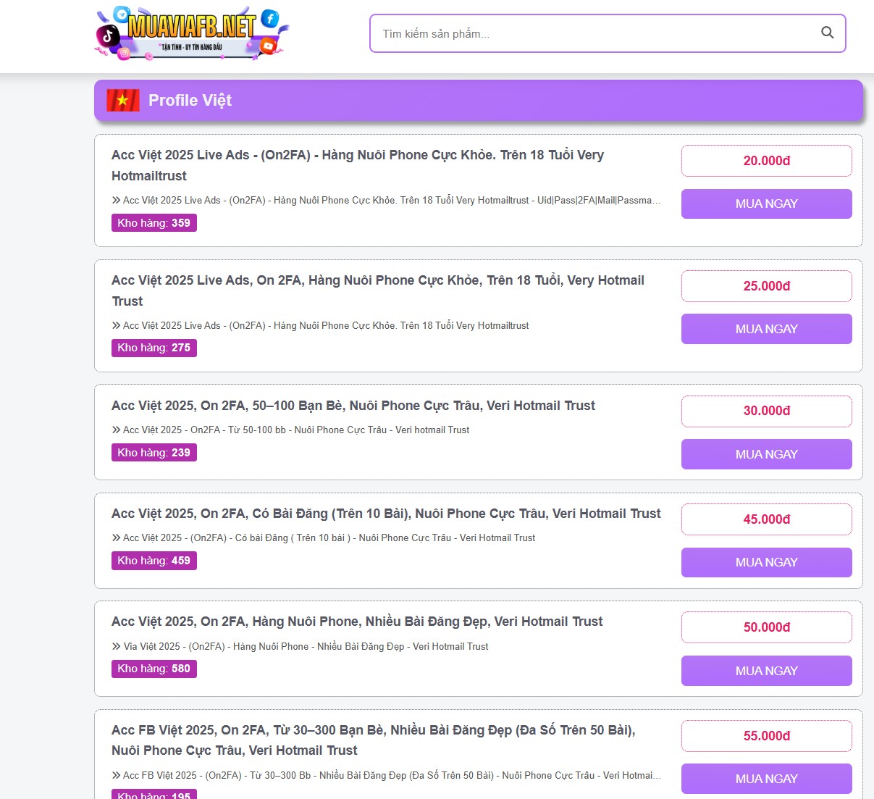Click MUA NGAY for the 50.000đ account
Screen dimensions: 874x799
766,671
